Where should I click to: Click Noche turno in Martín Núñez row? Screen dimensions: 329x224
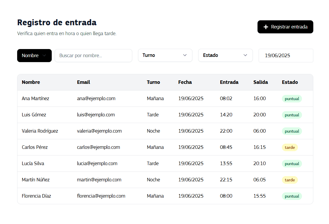point(153,180)
